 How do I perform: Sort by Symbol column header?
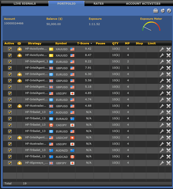(61, 43)
